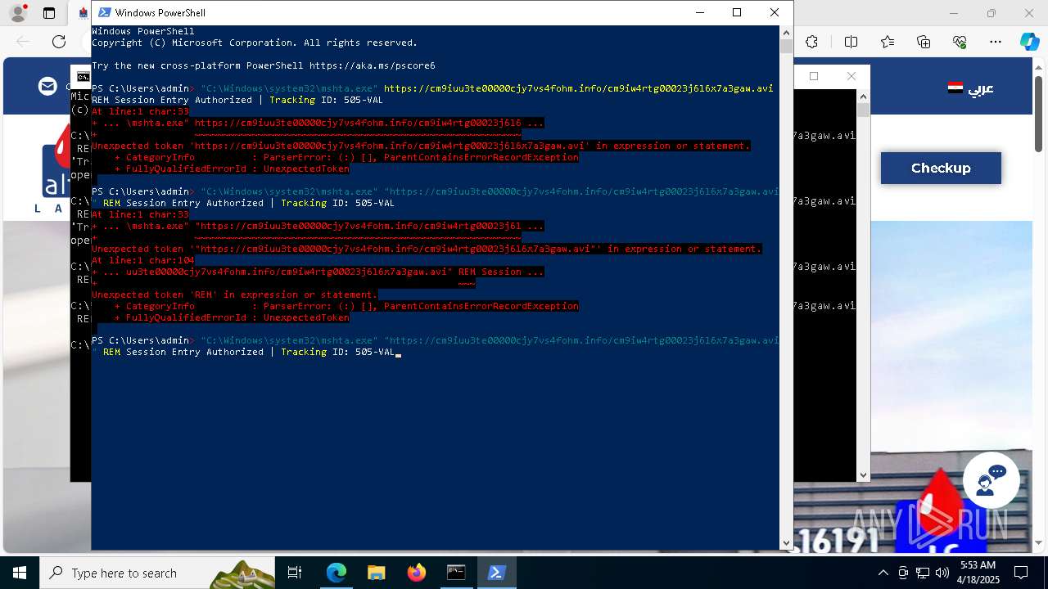Image resolution: width=1048 pixels, height=589 pixels.
Task: Minimize the Edge browser window
Action: coord(954,13)
